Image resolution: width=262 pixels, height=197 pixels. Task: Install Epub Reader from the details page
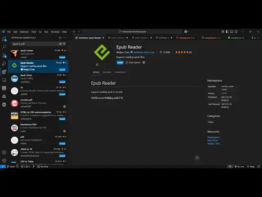[x=120, y=62]
